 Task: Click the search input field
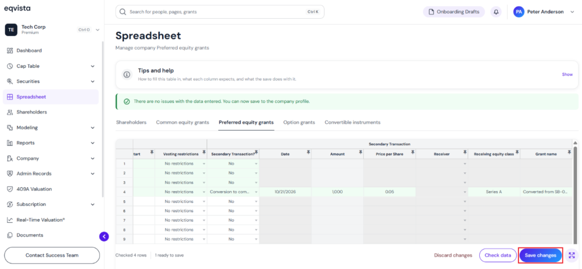pyautogui.click(x=220, y=12)
